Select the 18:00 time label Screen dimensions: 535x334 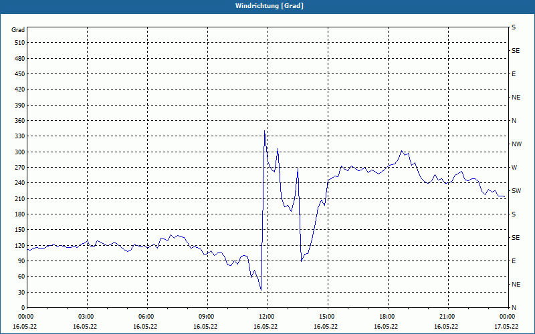click(386, 316)
